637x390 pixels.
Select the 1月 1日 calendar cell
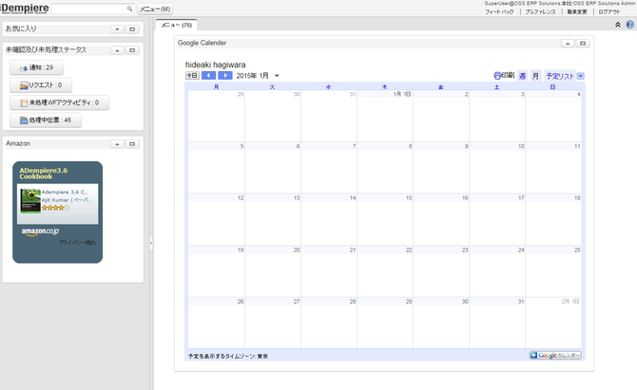pyautogui.click(x=385, y=116)
